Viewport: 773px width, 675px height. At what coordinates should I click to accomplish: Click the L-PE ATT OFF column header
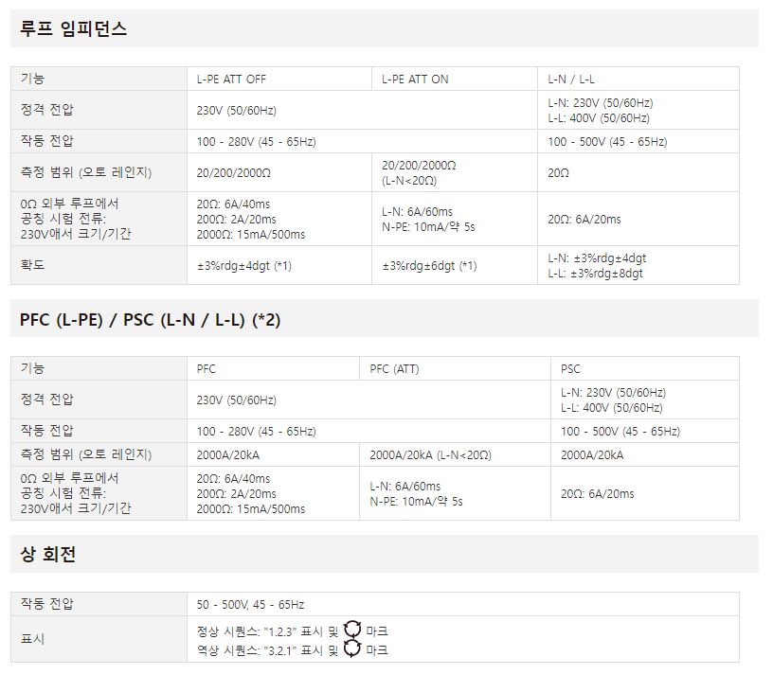pyautogui.click(x=231, y=80)
